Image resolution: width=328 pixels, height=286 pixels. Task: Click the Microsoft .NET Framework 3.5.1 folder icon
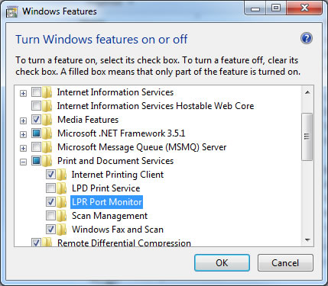click(47, 133)
